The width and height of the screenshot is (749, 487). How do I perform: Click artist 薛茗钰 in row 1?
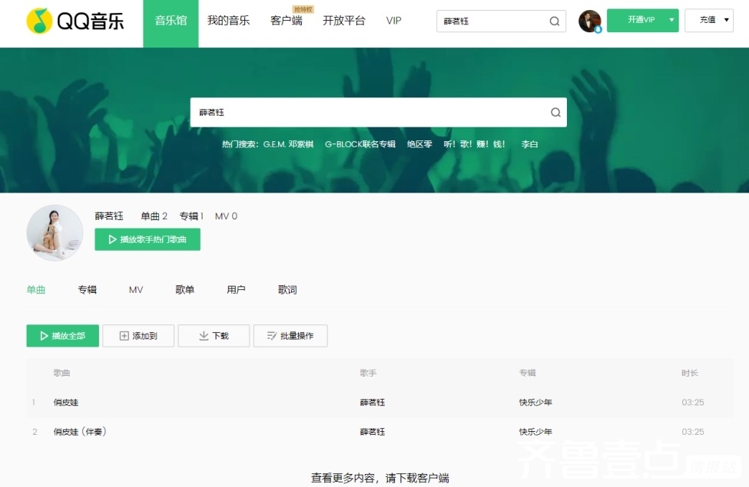pyautogui.click(x=372, y=402)
